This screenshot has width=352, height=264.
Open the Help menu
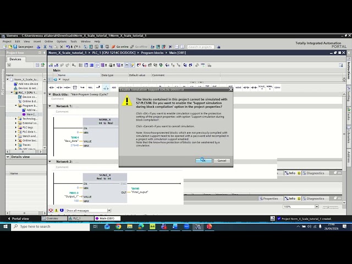97,42
